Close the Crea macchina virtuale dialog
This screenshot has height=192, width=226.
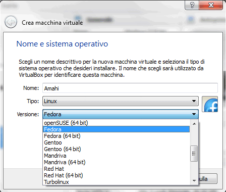click(x=211, y=5)
